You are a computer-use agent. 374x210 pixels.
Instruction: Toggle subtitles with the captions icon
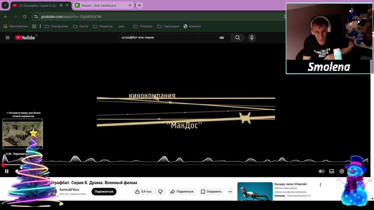332,171
